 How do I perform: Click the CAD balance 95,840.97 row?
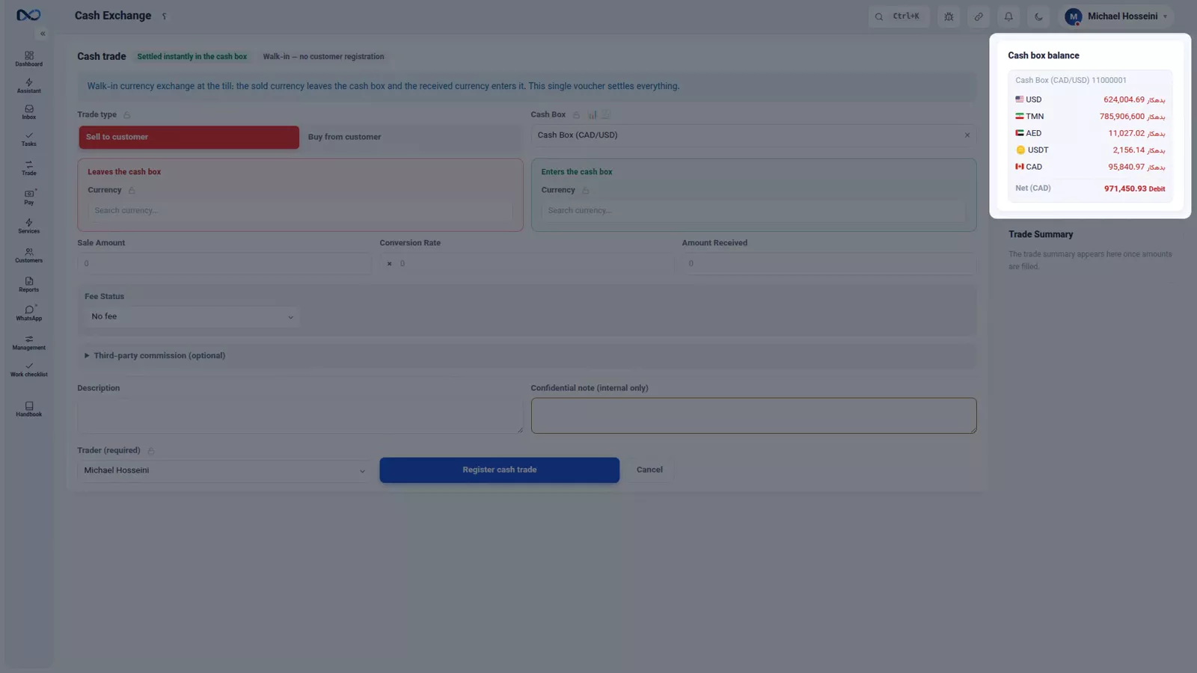point(1089,167)
